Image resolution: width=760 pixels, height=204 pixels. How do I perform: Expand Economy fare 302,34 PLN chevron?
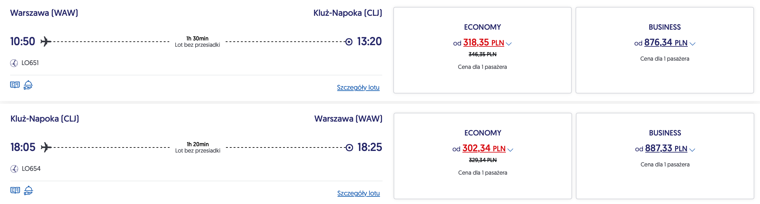point(510,150)
